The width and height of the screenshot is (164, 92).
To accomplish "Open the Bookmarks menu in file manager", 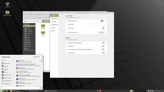I will coord(39,14).
